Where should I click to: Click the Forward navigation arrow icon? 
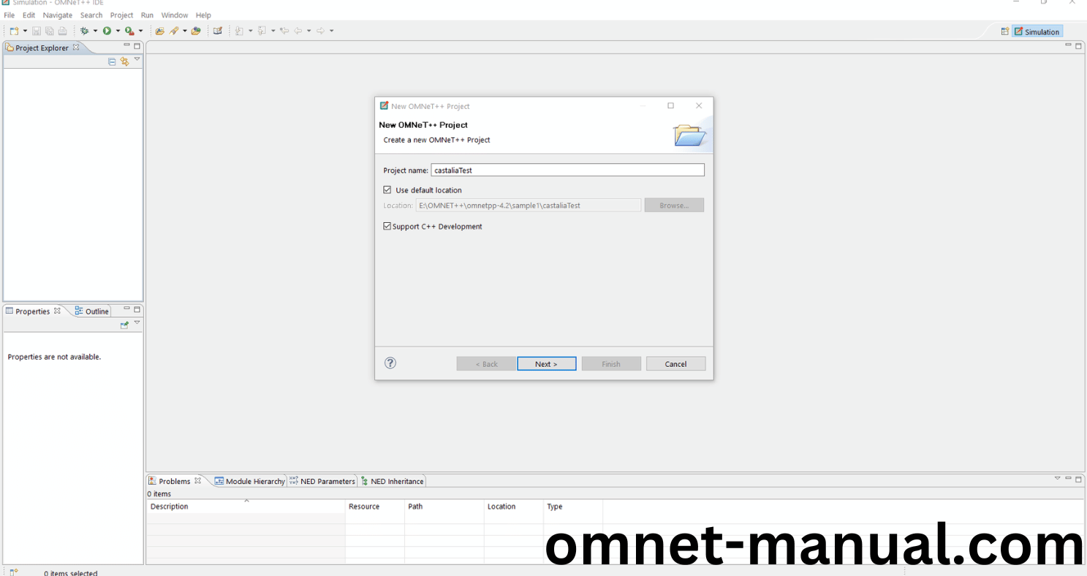pyautogui.click(x=321, y=31)
